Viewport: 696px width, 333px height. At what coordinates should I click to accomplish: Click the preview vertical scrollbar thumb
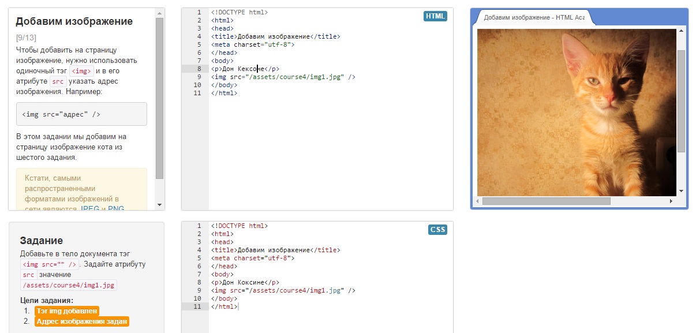click(681, 101)
